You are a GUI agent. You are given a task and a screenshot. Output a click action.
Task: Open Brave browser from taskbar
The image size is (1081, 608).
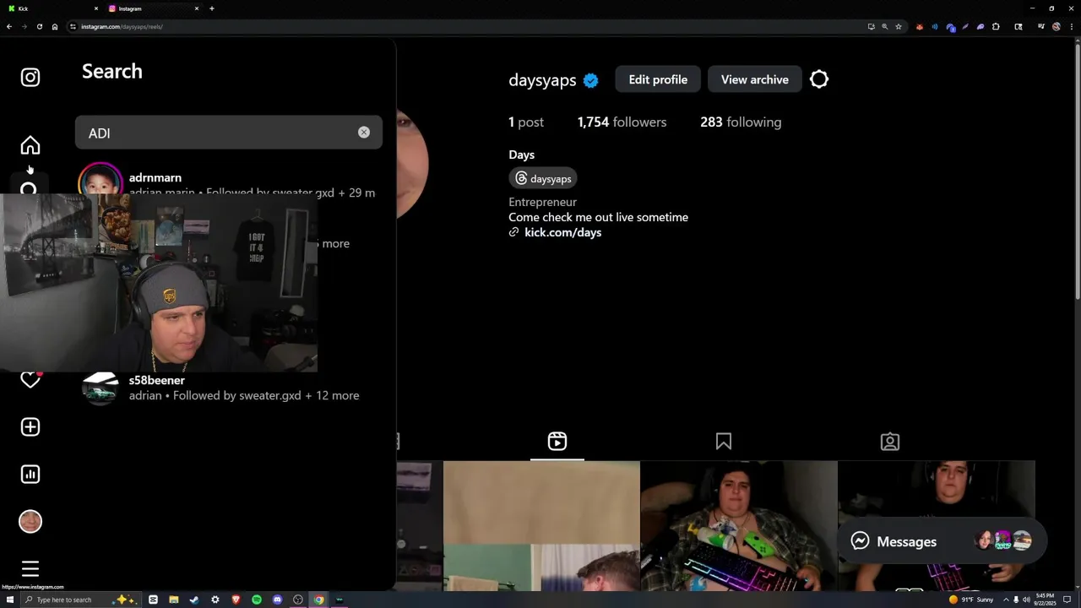point(236,600)
